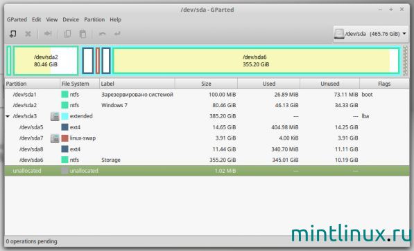Click the 'linux-swap' file system text
The height and width of the screenshot is (251, 414).
tap(83, 138)
